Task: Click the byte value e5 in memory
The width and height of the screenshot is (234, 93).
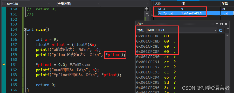Action: 167,77
